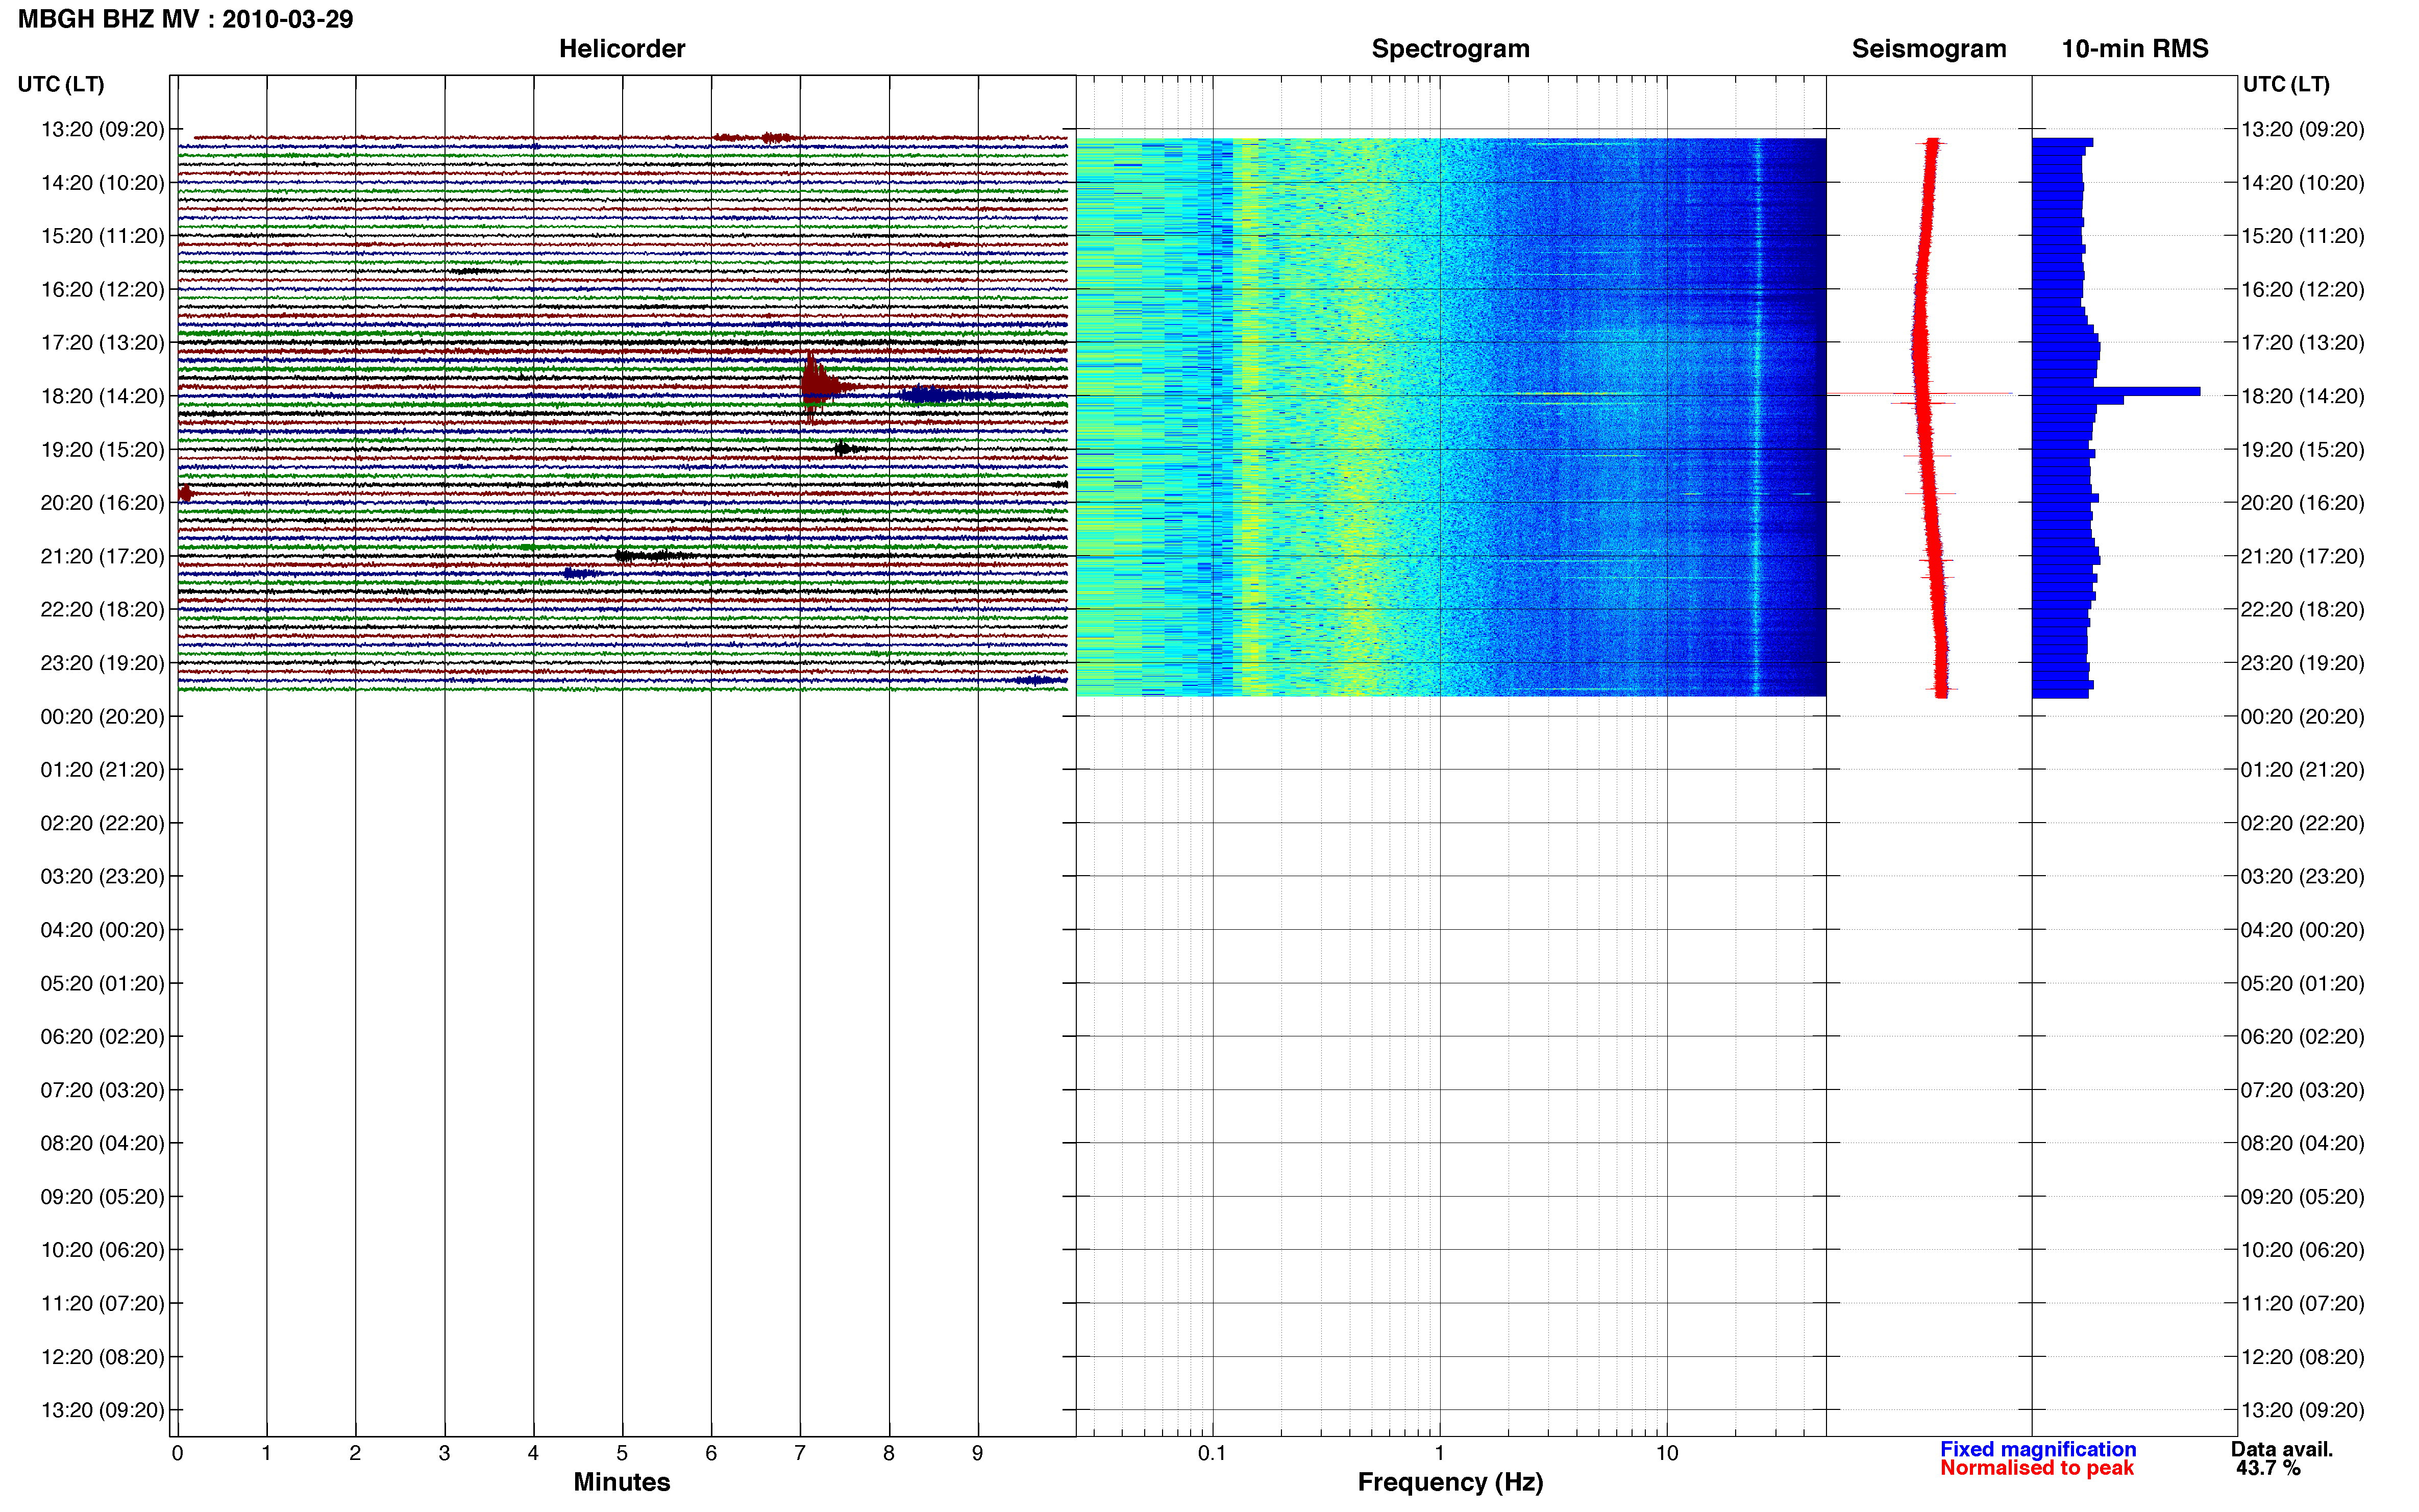Click left axis label '04:20 (00:20)'
This screenshot has height=1512, width=2419.
pos(102,930)
